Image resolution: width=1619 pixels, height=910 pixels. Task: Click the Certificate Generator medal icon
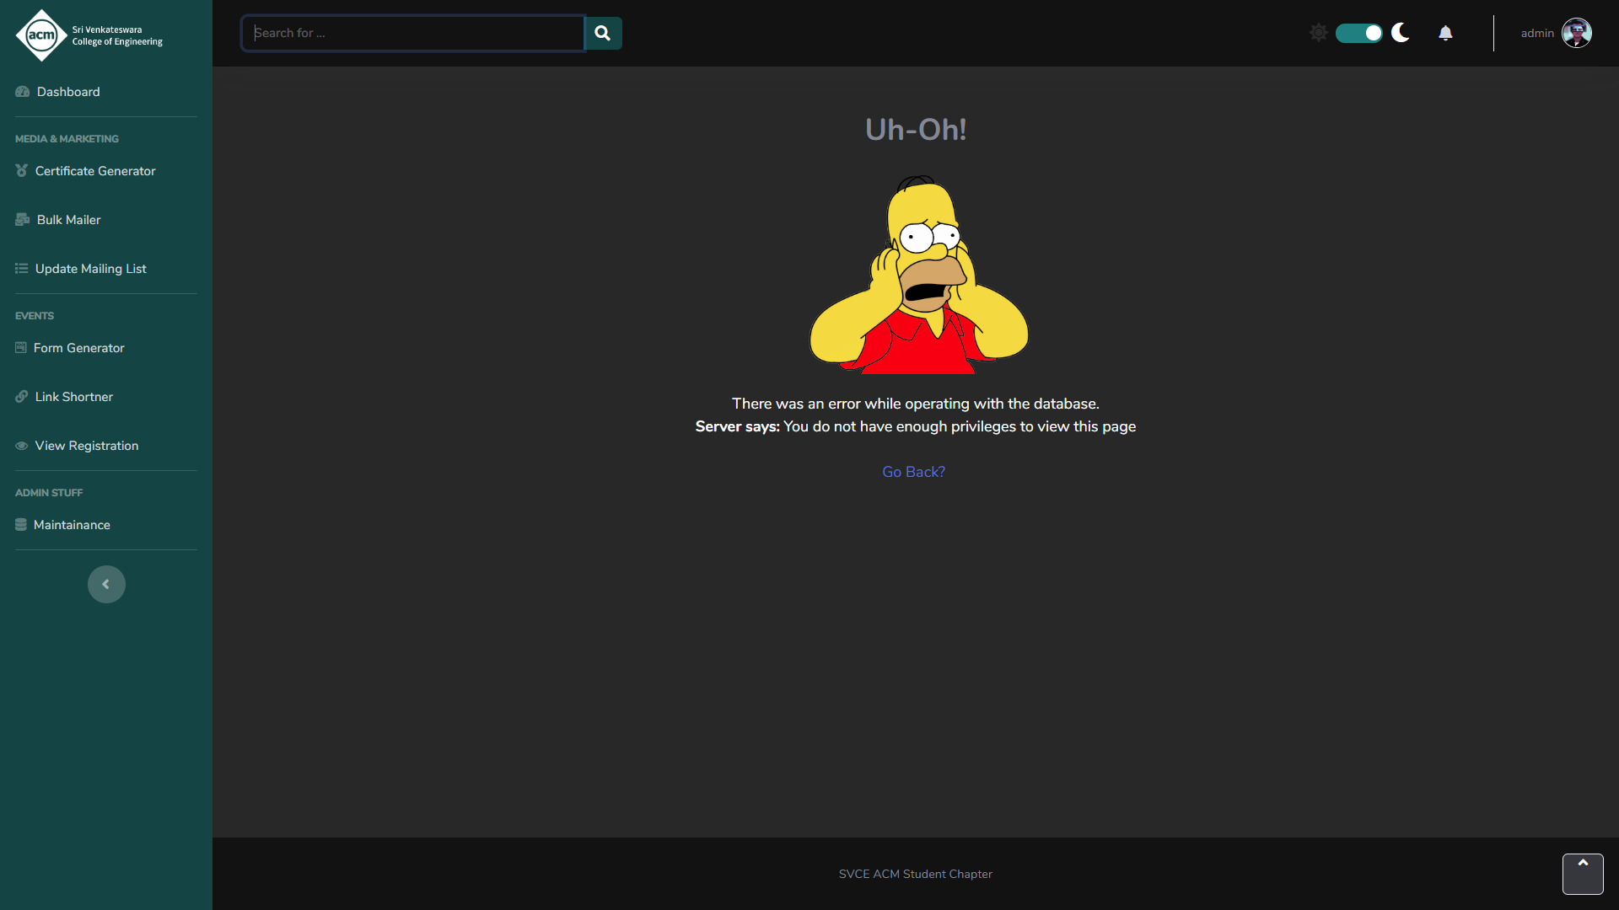point(22,170)
